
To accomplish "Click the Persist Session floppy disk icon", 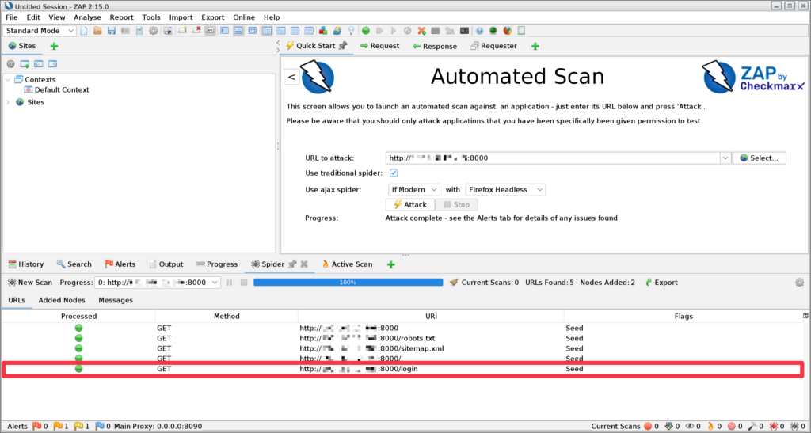I will coord(111,31).
